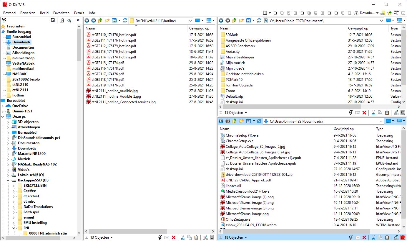This screenshot has height=241, width=407.
Task: Open the Favorieten menu
Action: click(x=61, y=13)
